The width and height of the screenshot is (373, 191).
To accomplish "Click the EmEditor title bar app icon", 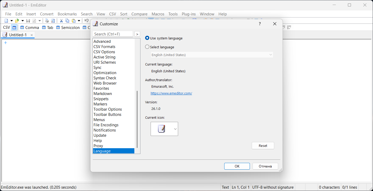I will (5, 5).
